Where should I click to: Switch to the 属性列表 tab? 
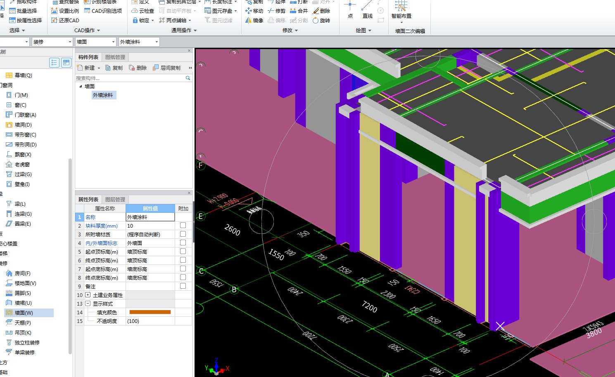(88, 200)
